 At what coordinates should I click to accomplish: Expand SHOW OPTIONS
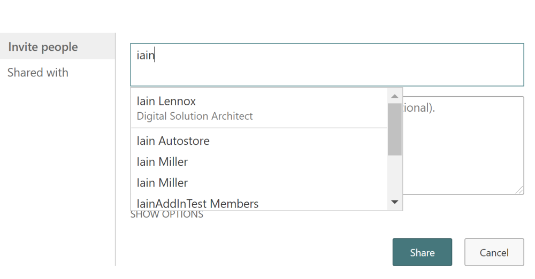tap(167, 215)
